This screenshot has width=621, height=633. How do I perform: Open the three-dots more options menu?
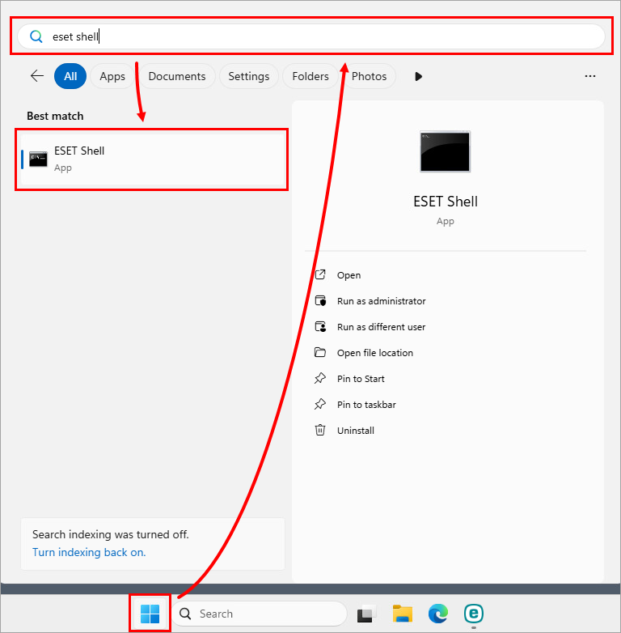(590, 76)
